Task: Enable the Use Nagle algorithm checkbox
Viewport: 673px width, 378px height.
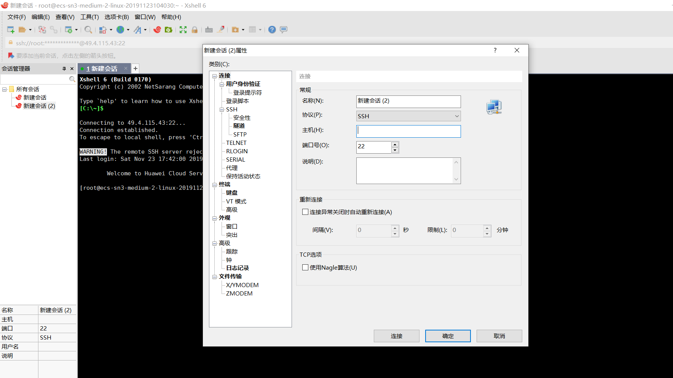Action: tap(305, 267)
